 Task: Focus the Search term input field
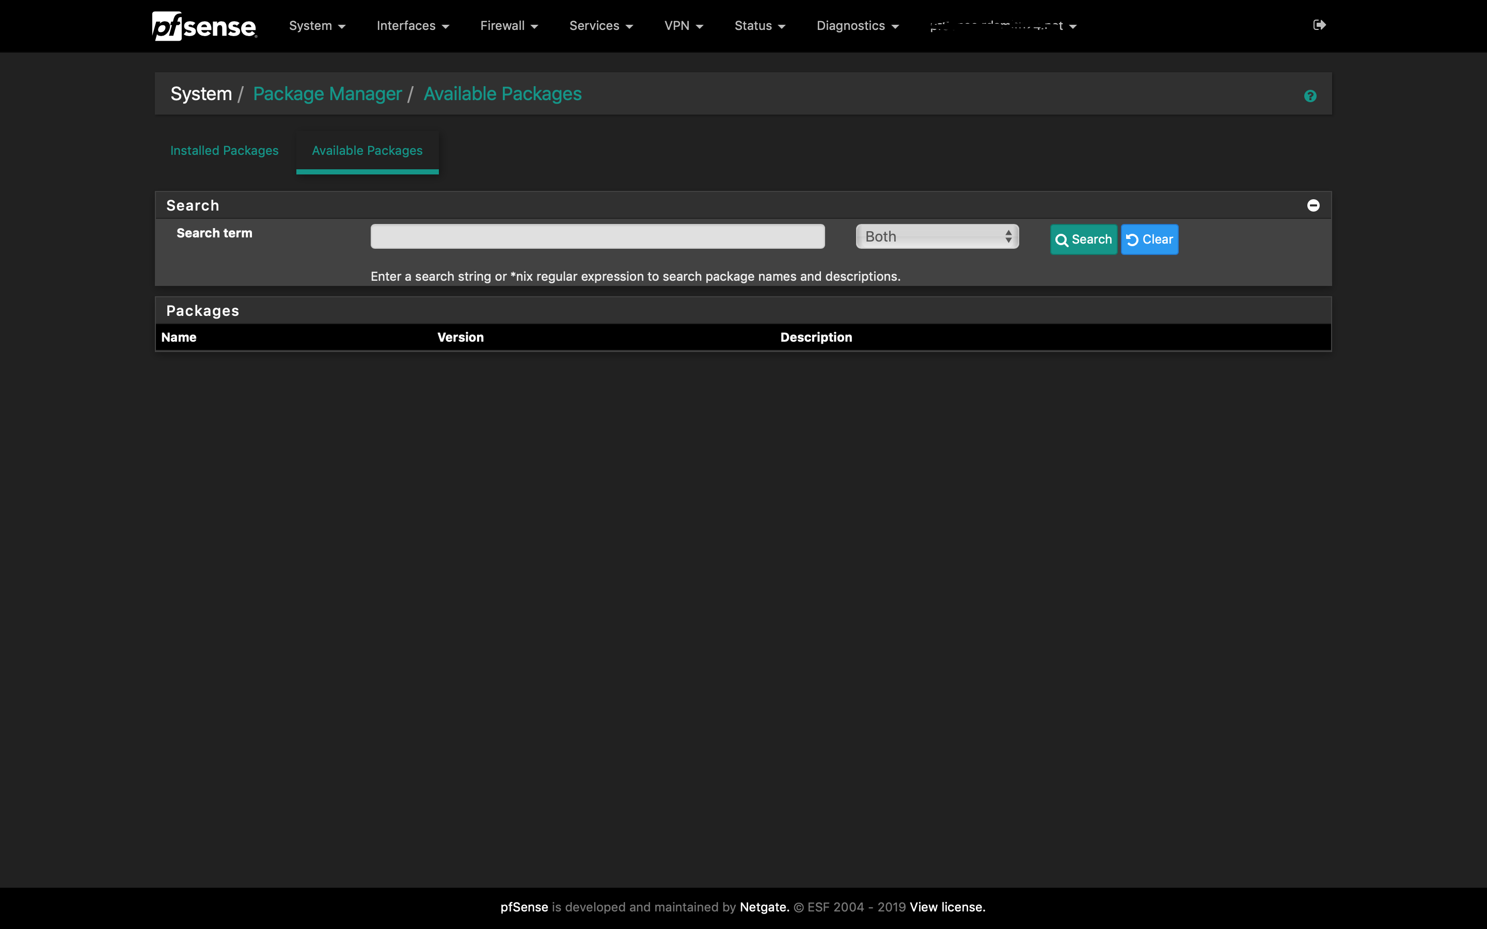(597, 236)
